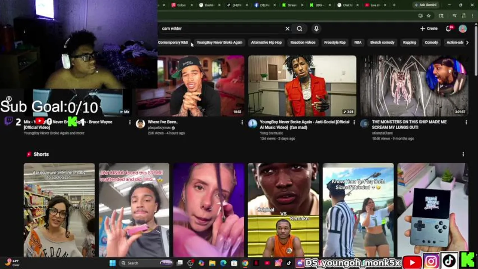Viewport: 478px width, 269px height.
Task: Open the MONSTERS ON THIS SHIP thumbnail
Action: [414, 86]
